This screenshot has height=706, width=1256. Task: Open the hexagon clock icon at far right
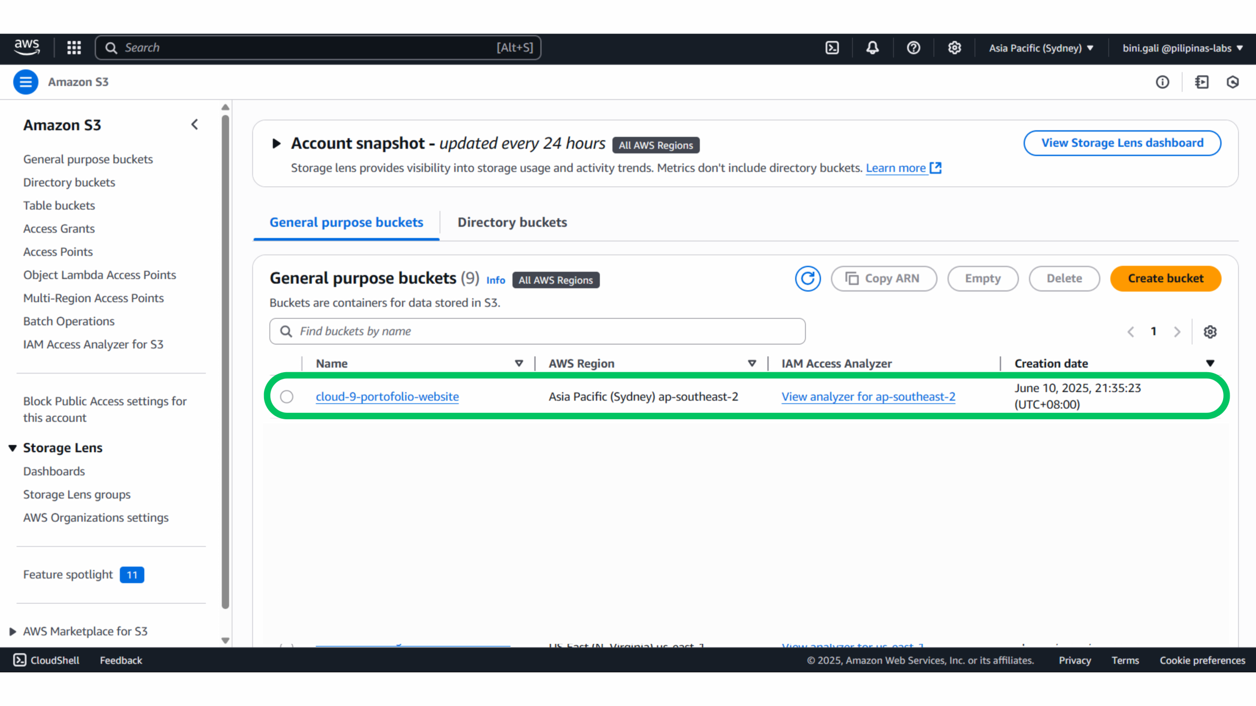[x=1232, y=82]
